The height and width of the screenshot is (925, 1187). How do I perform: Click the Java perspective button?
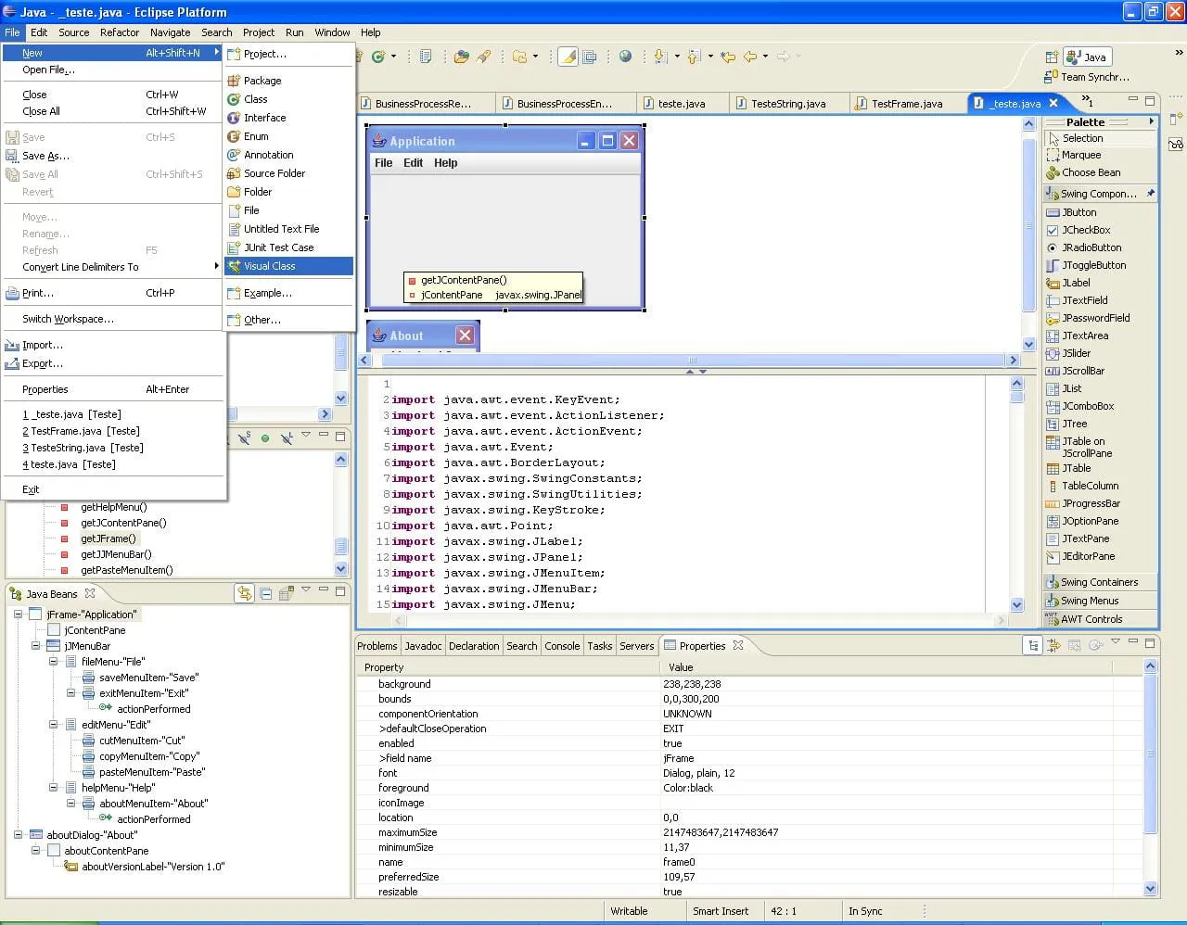click(x=1087, y=57)
